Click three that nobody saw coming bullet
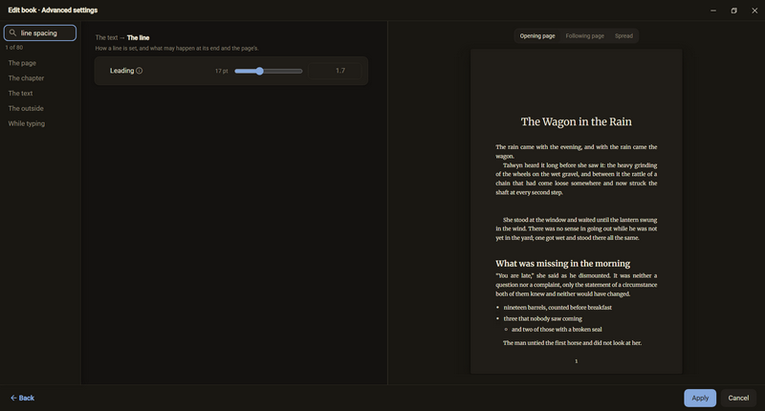The image size is (765, 411). 542,318
